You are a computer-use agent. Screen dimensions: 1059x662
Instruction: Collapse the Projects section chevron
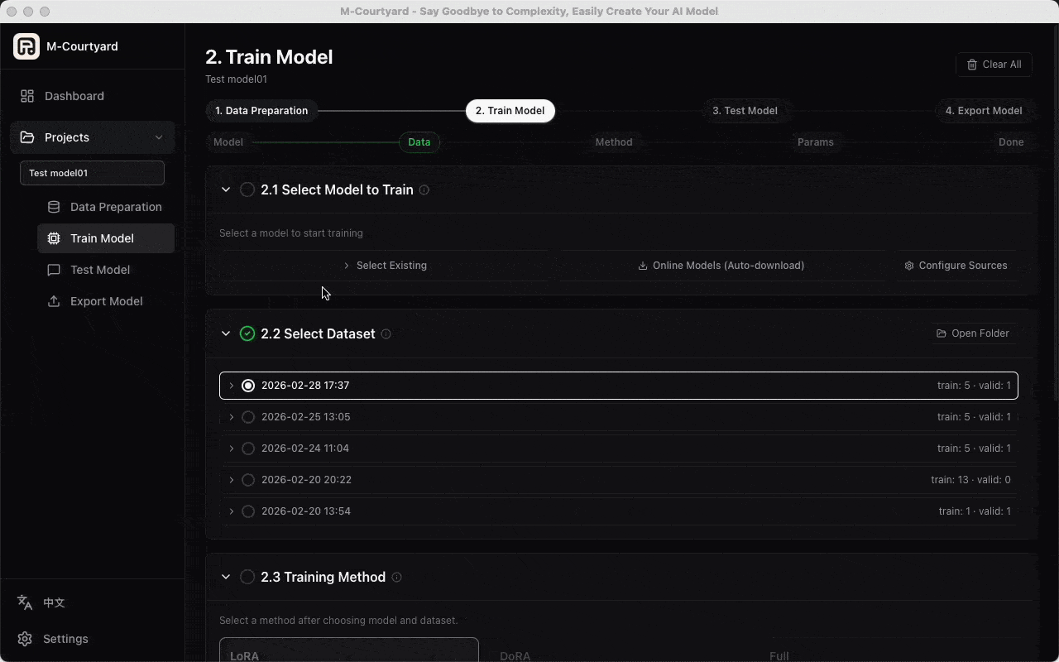[x=159, y=137]
